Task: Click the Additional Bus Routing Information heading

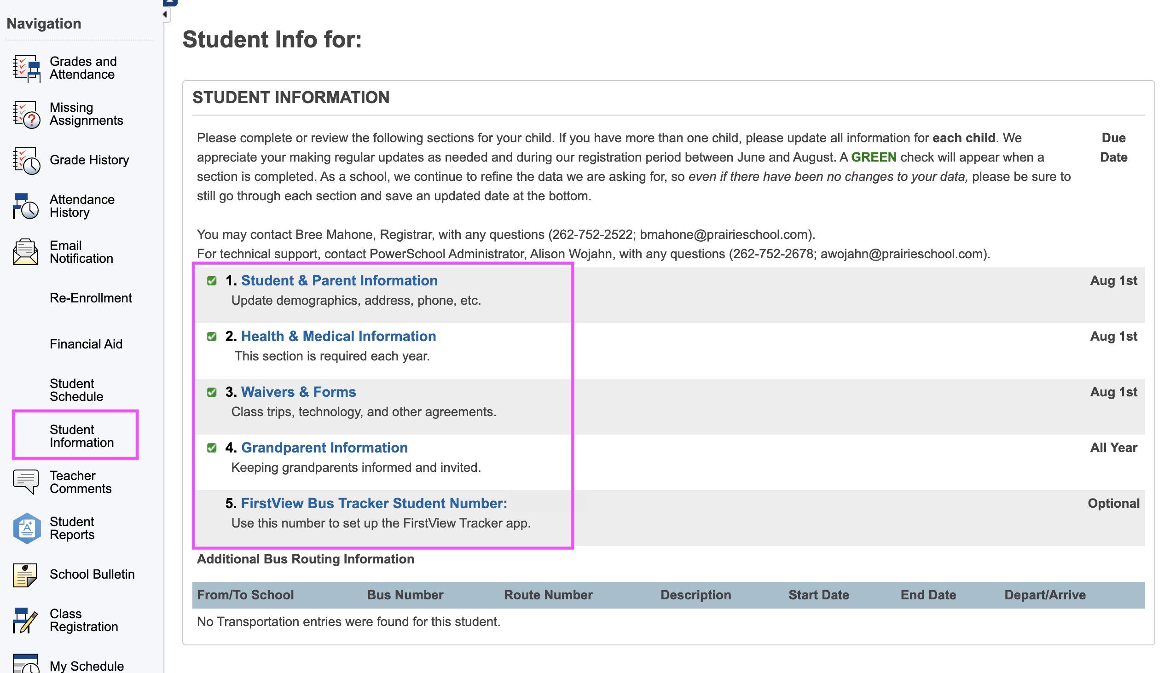Action: (x=306, y=559)
